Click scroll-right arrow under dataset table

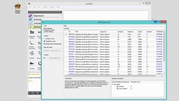pos(162,75)
